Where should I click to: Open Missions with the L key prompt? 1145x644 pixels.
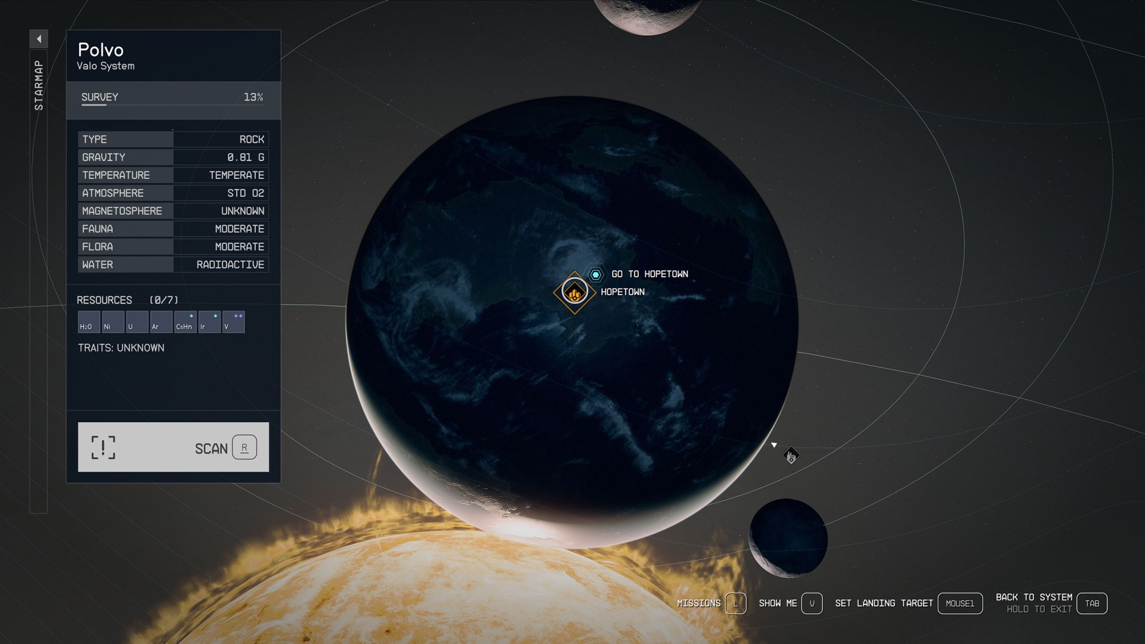[x=735, y=603]
